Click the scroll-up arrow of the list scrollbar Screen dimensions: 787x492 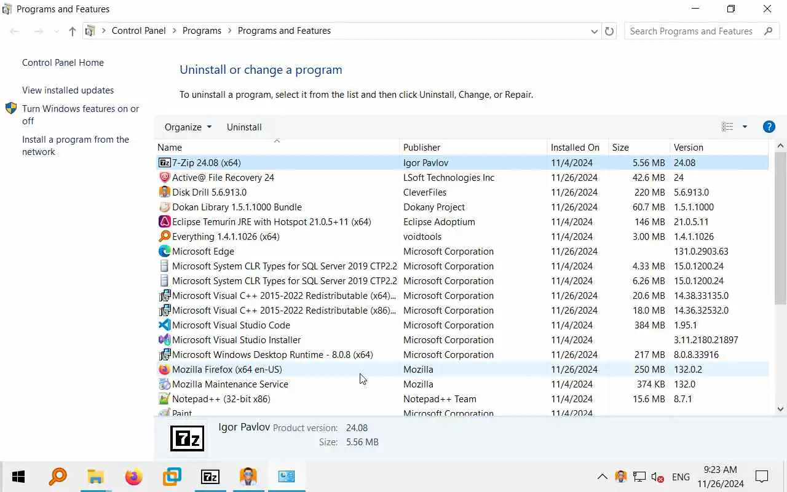[781, 146]
